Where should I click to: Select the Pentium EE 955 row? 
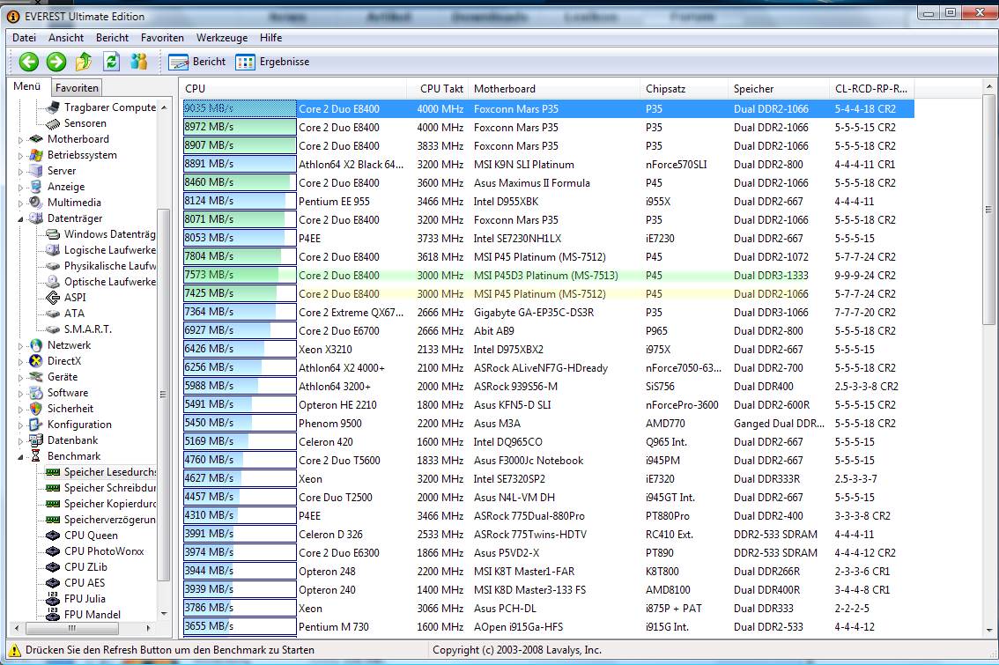point(548,202)
